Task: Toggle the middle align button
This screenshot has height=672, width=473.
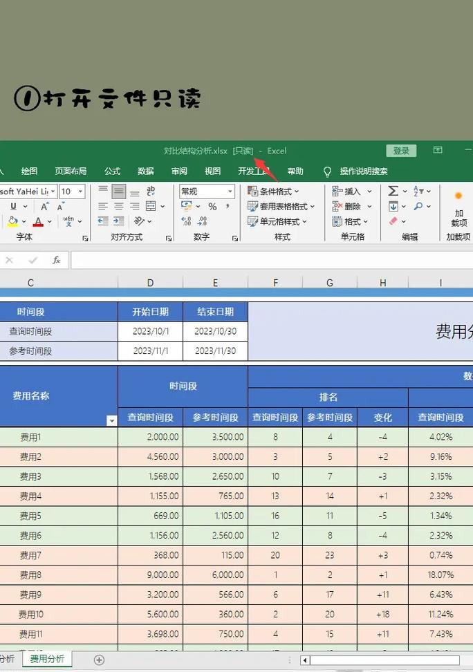Action: pyautogui.click(x=119, y=192)
